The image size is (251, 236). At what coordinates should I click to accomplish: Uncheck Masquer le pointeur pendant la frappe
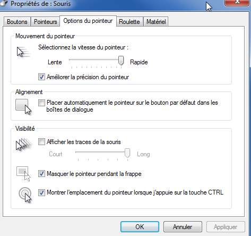pos(41,174)
